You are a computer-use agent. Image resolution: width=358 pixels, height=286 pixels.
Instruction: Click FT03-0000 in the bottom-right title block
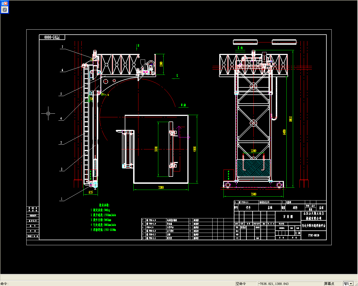click(x=314, y=235)
